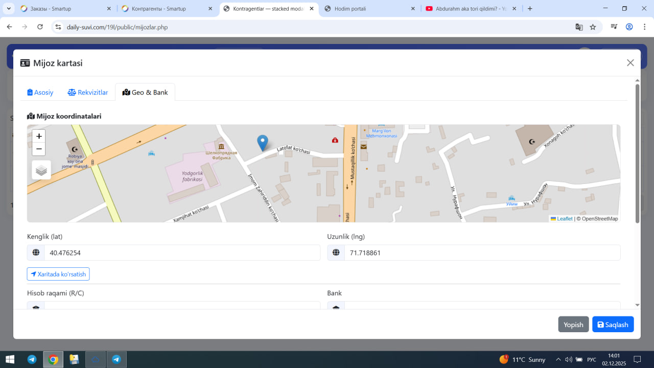The width and height of the screenshot is (654, 368).
Task: Click the Google Translate icon in address bar
Action: (x=579, y=27)
